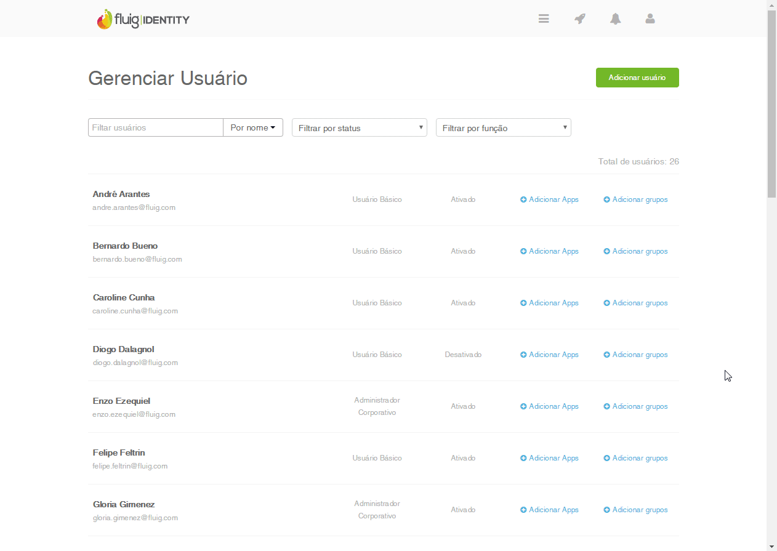Image resolution: width=777 pixels, height=551 pixels.
Task: Open Enzo Ezequiel's user entry
Action: (x=121, y=401)
